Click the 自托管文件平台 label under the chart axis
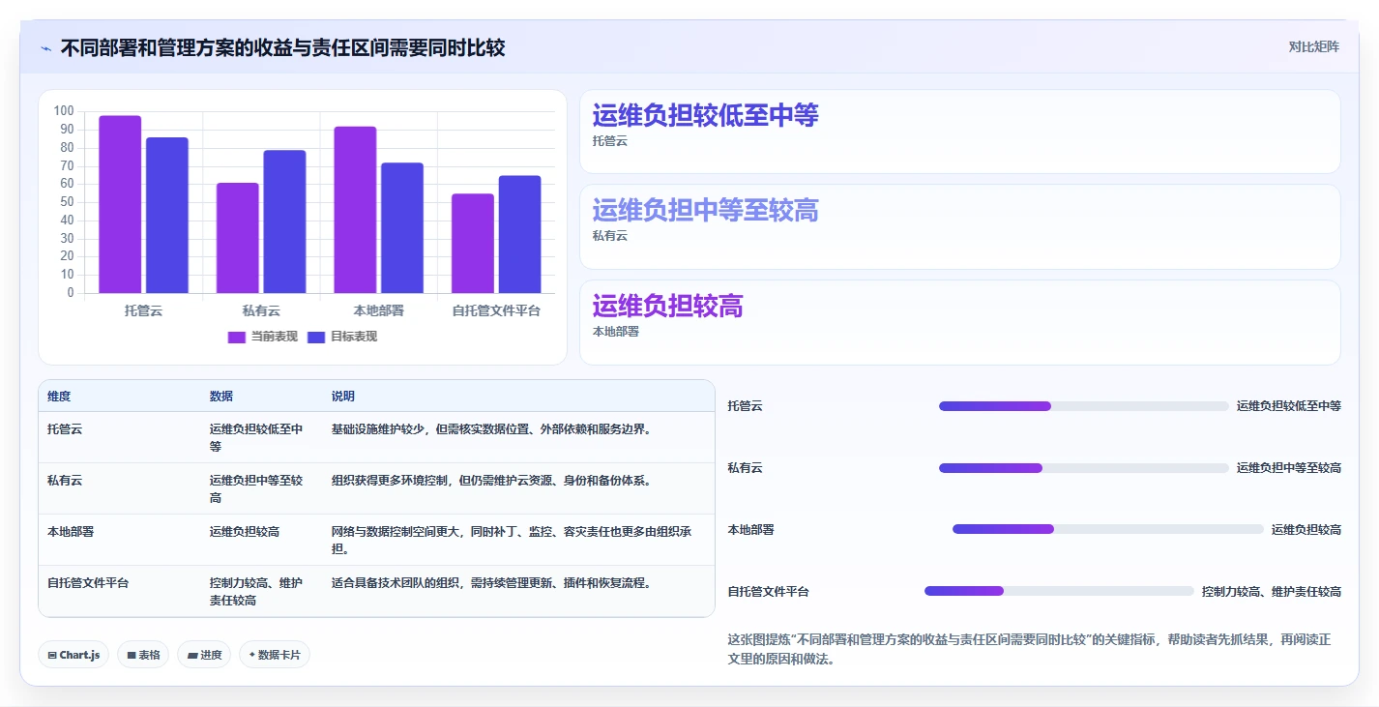The height and width of the screenshot is (707, 1379). 496,310
